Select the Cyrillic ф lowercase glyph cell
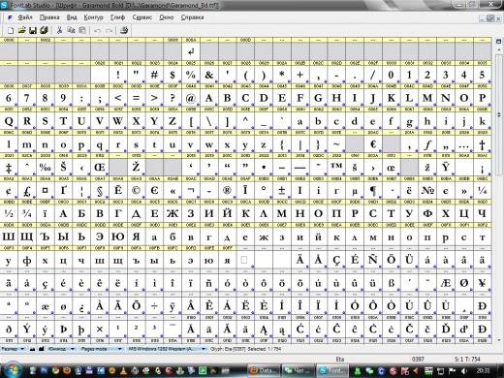The height and width of the screenshot is (378, 504). pos(27,260)
